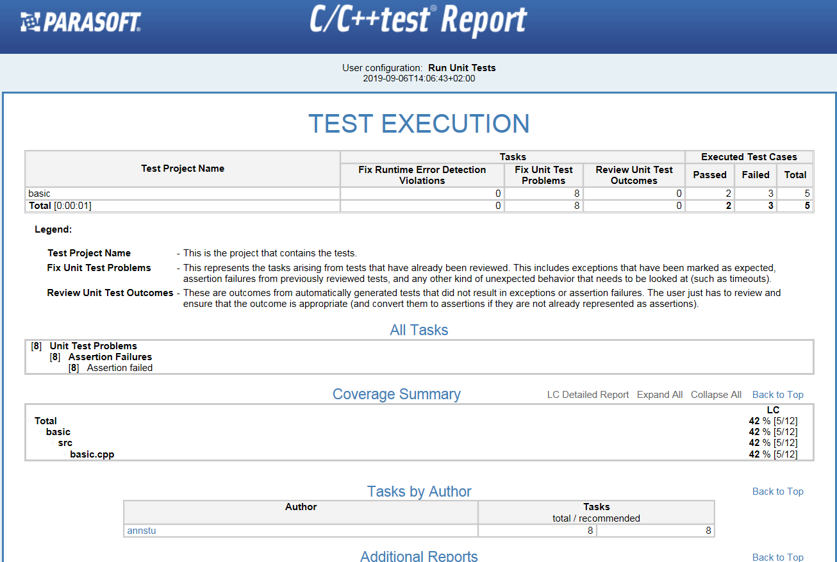Collapse the src coverage folder row
Image resolution: width=837 pixels, height=562 pixels.
(65, 443)
